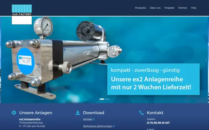Click the Kontakt heading
The width and height of the screenshot is (209, 130).
click(x=155, y=113)
